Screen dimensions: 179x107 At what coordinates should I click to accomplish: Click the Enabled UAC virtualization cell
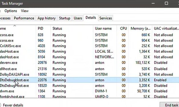click(x=160, y=80)
